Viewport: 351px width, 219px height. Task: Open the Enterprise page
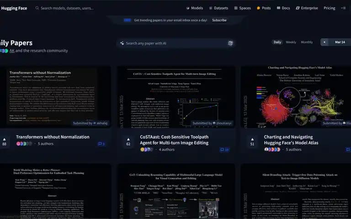tap(307, 8)
